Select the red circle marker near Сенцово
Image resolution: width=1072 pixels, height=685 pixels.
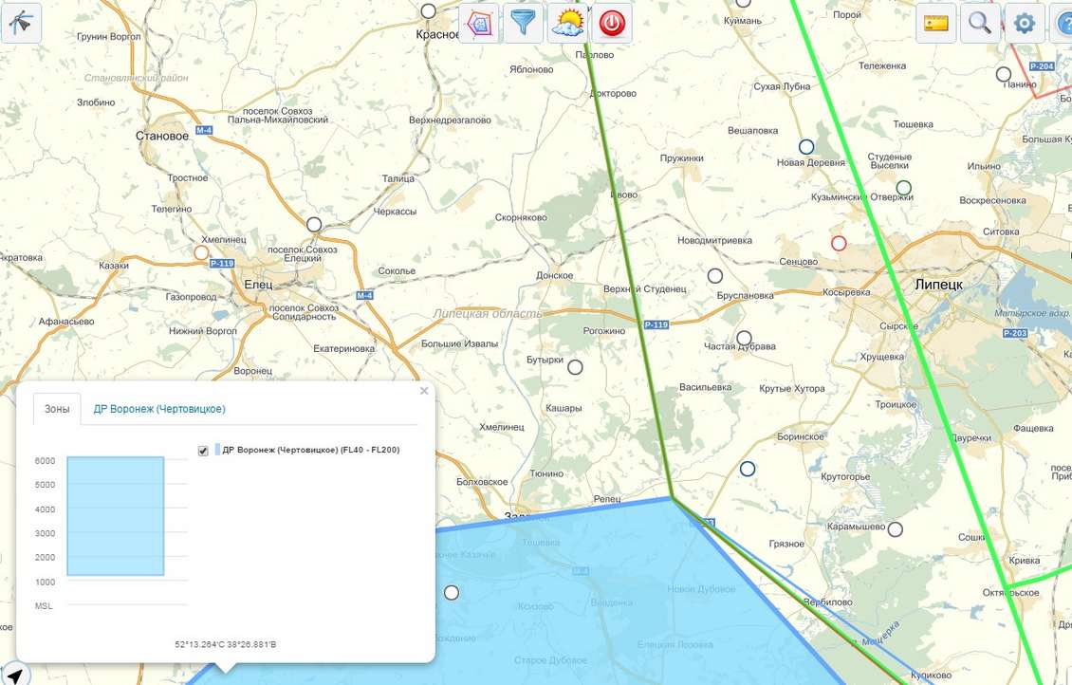(x=839, y=243)
